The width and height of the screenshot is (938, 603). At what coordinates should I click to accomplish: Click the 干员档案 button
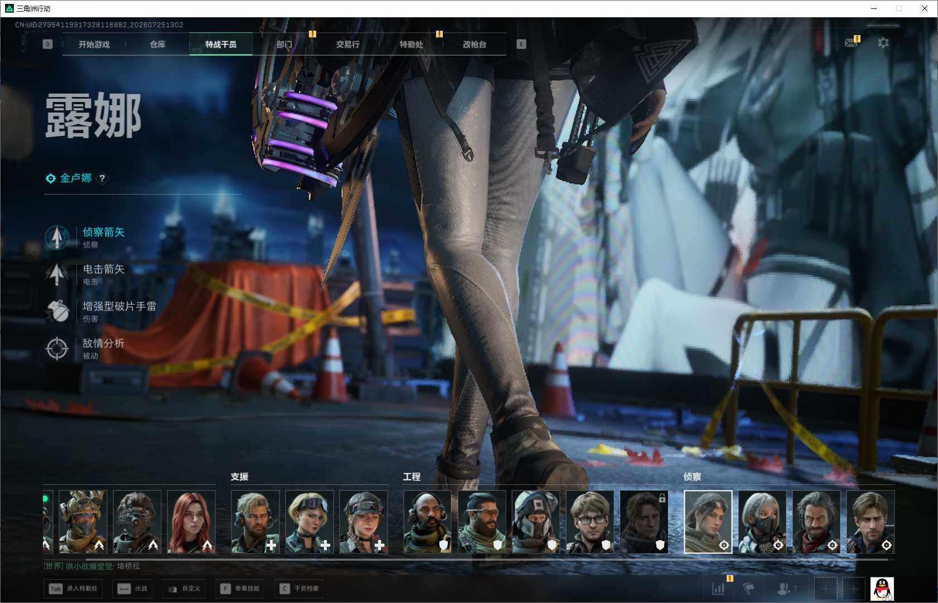click(x=300, y=589)
